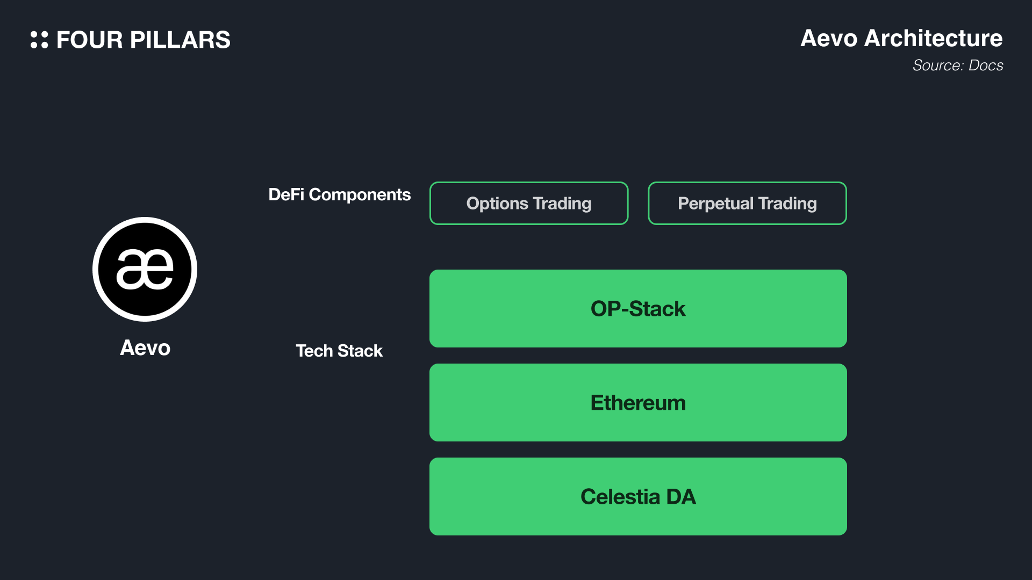
Task: Click the Aevo Architecture title
Action: pyautogui.click(x=901, y=38)
